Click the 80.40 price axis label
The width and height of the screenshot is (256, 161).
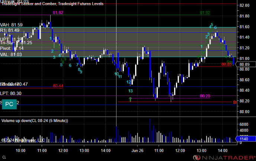[x=244, y=91]
